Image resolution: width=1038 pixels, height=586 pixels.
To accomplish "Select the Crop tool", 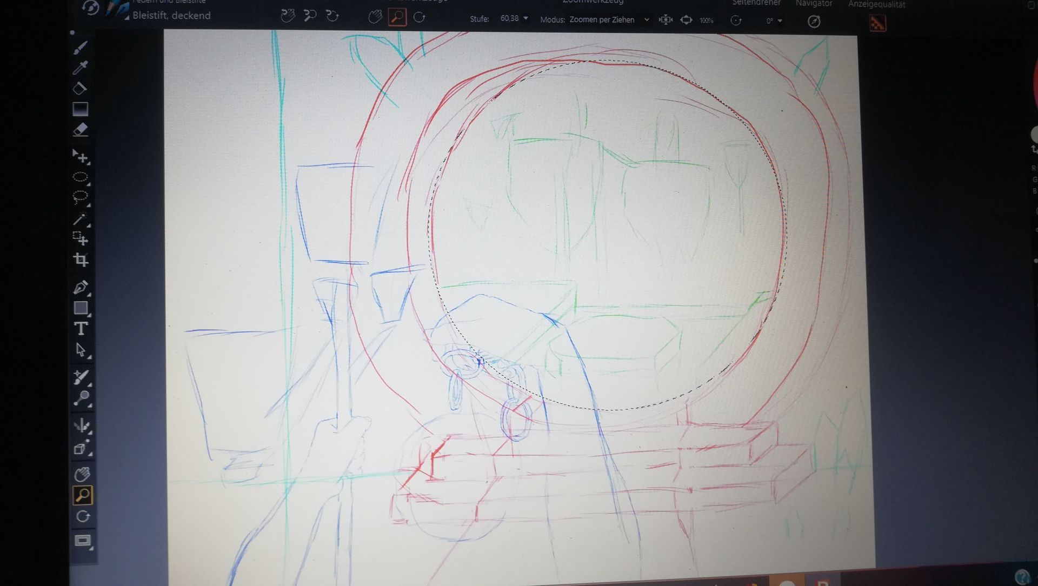I will pos(81,259).
